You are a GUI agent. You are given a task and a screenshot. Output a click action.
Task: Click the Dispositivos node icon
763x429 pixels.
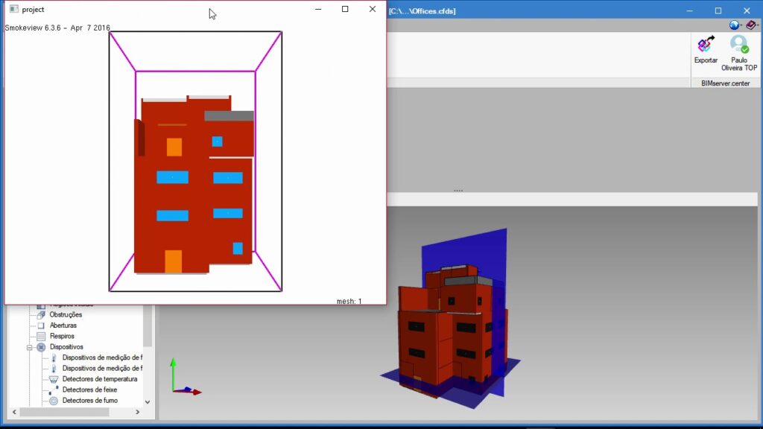(x=41, y=347)
